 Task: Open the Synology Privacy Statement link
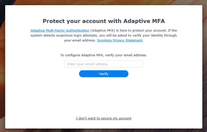point(120,40)
